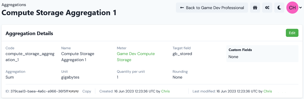Click the compute_storage_aggregation_1 code value
Image resolution: width=304 pixels, height=99 pixels.
[30, 57]
